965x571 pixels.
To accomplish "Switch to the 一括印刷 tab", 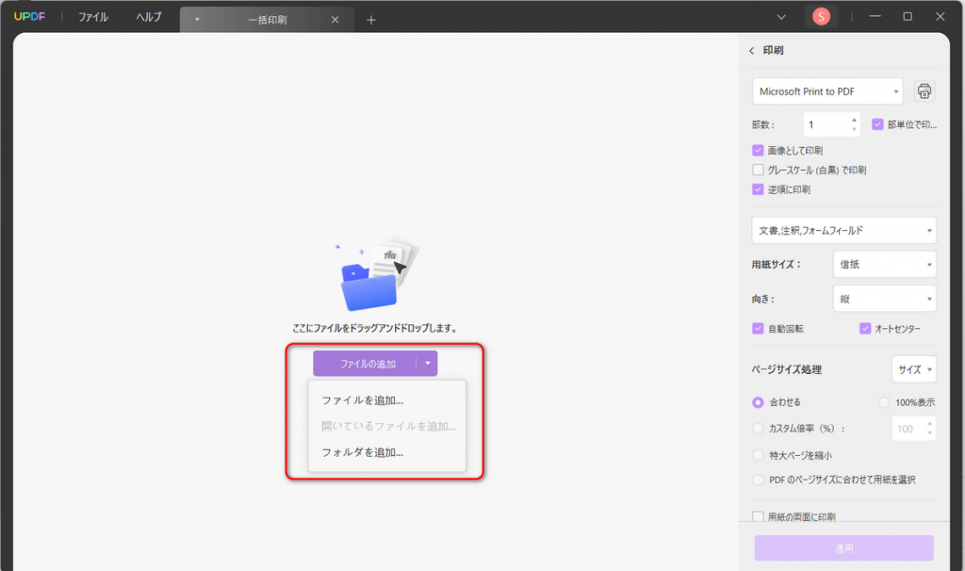I will [x=267, y=20].
